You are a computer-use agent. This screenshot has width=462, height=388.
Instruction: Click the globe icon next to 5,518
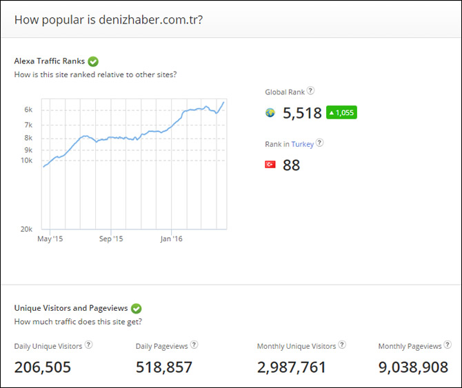pyautogui.click(x=270, y=112)
